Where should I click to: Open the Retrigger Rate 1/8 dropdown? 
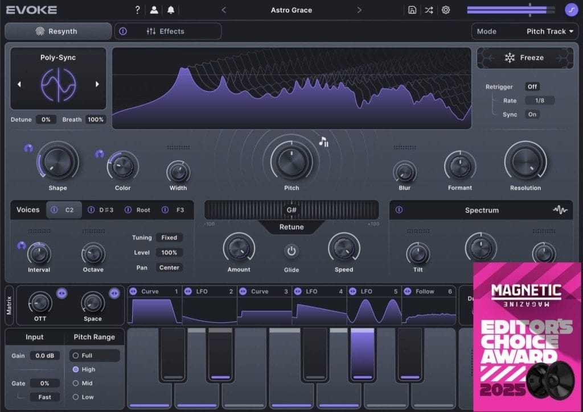(540, 101)
